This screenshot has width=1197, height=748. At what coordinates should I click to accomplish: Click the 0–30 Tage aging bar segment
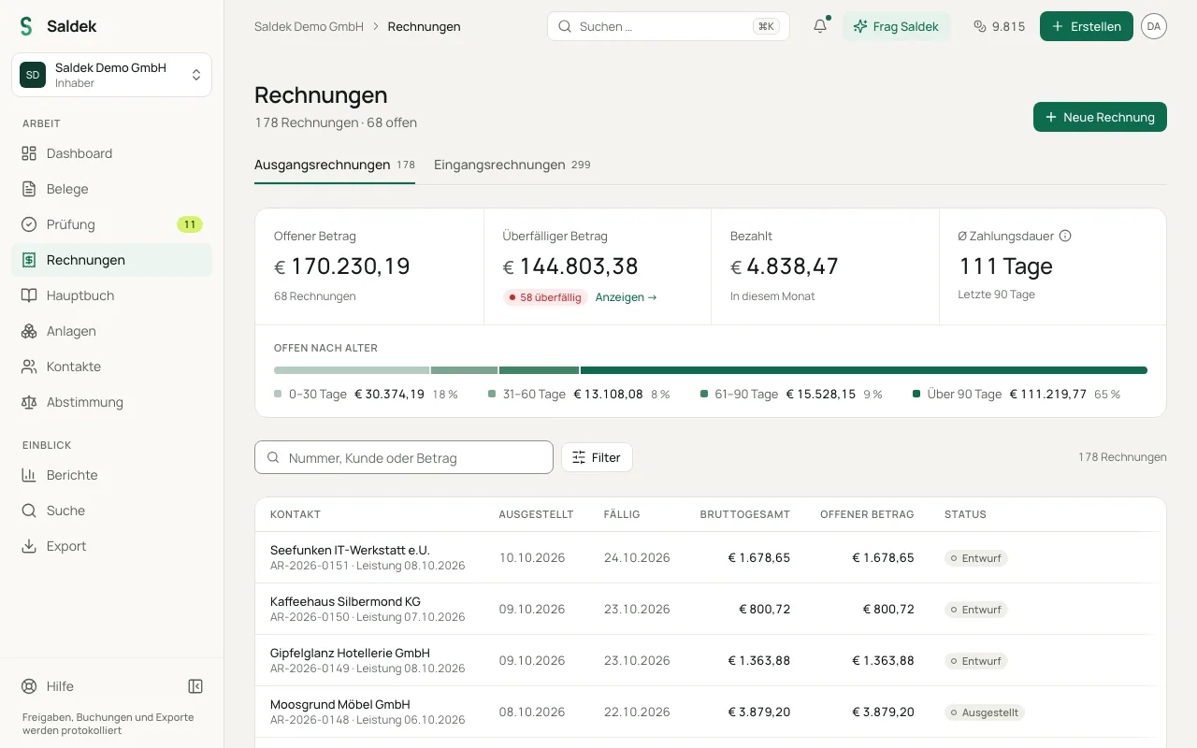coord(352,370)
